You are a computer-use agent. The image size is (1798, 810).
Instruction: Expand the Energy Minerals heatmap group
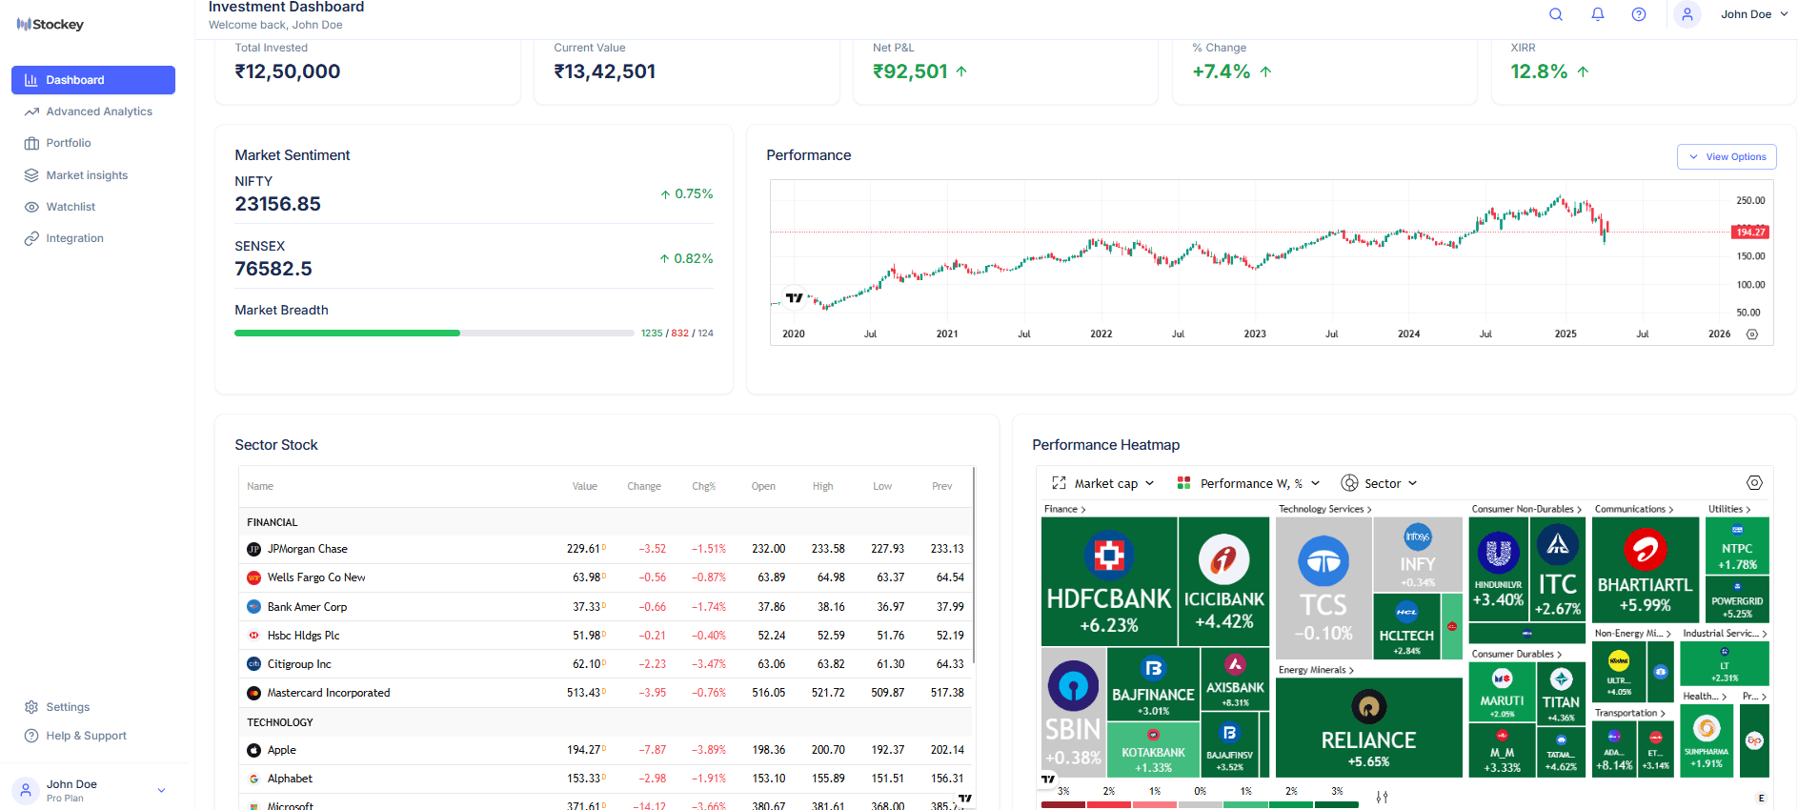tap(1316, 670)
